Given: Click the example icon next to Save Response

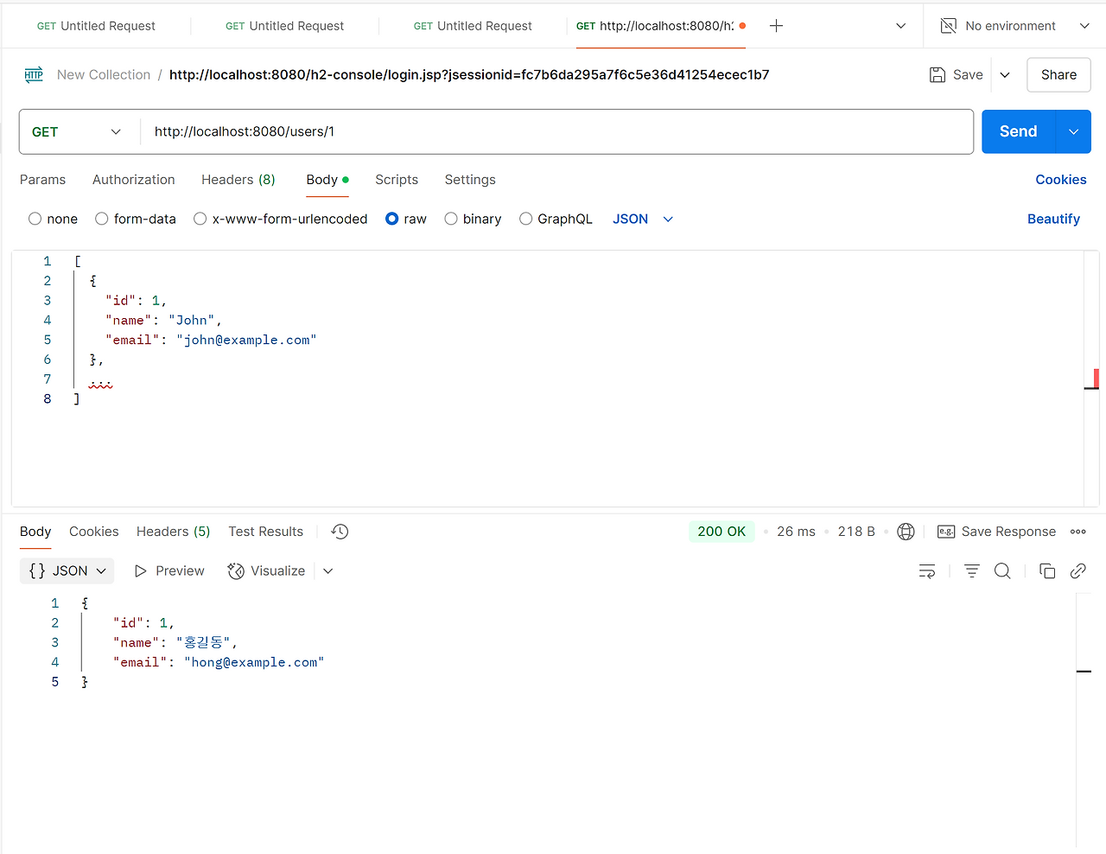Looking at the screenshot, I should click(x=947, y=531).
